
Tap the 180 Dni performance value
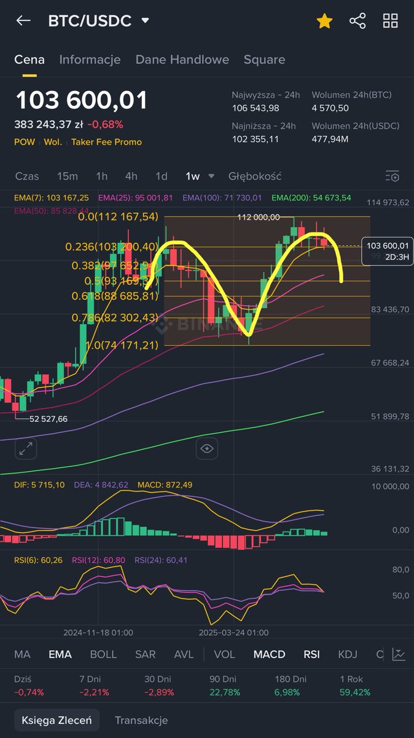pyautogui.click(x=288, y=692)
